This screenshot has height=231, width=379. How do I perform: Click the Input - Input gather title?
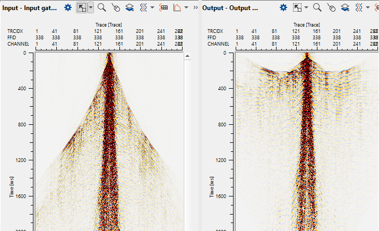click(30, 7)
